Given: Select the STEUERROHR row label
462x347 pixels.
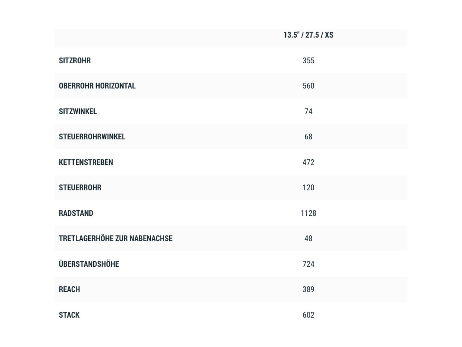Looking at the screenshot, I should pyautogui.click(x=80, y=188).
